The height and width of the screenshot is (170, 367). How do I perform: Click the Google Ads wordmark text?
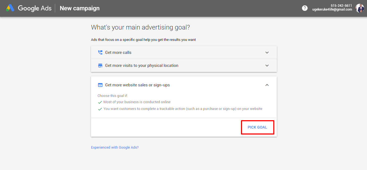(x=35, y=8)
